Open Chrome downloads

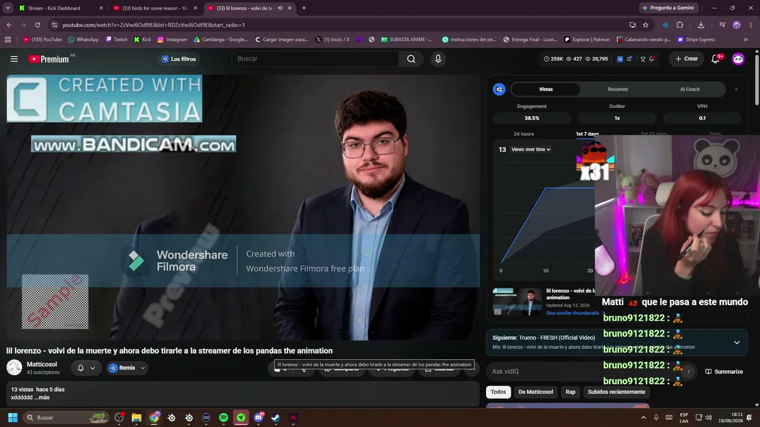701,25
